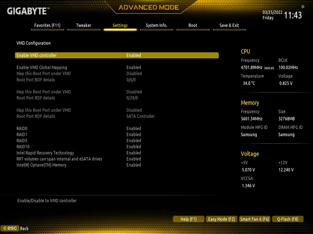Toggle RRT volumes can span eSATA setting
The height and width of the screenshot is (234, 313).
pos(134,159)
